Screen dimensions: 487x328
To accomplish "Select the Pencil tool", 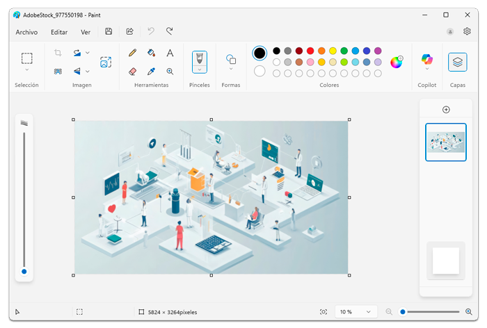I will pos(133,53).
